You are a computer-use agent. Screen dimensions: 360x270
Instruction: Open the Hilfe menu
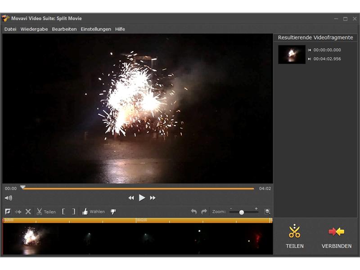pos(120,29)
